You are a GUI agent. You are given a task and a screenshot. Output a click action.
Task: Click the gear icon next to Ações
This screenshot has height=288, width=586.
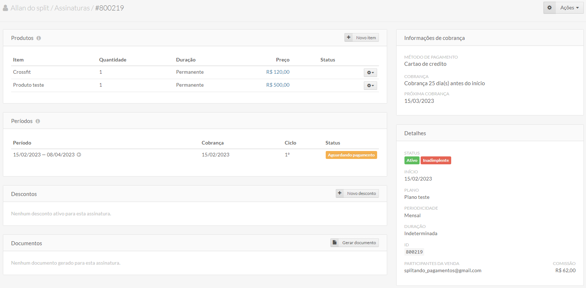click(x=549, y=8)
